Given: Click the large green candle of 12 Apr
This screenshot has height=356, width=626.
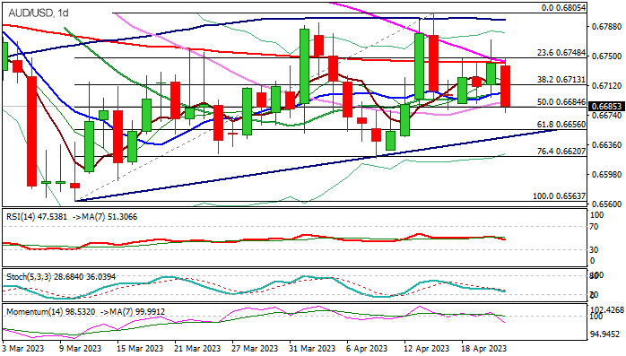Looking at the screenshot, I should pos(419,66).
